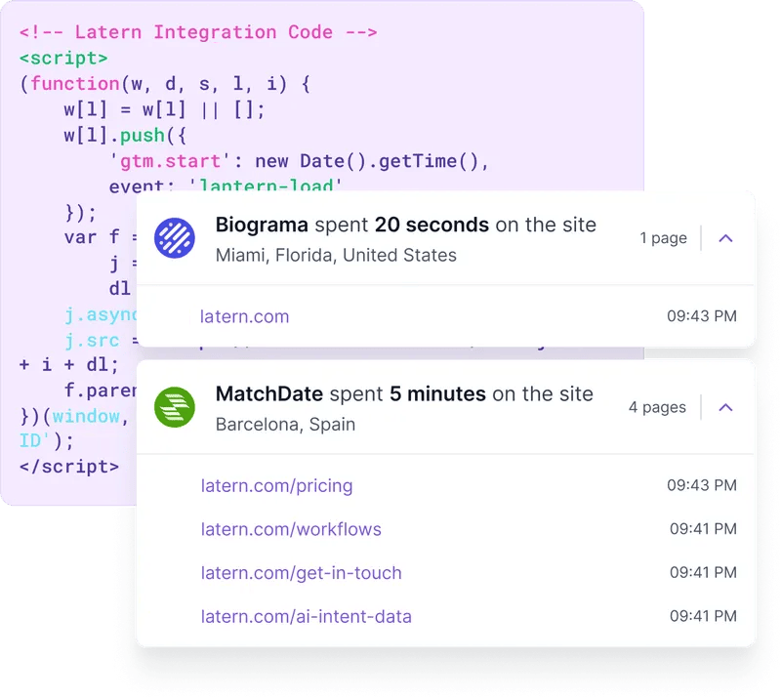
Task: Click the MatchDate green logo icon
Action: (x=175, y=407)
